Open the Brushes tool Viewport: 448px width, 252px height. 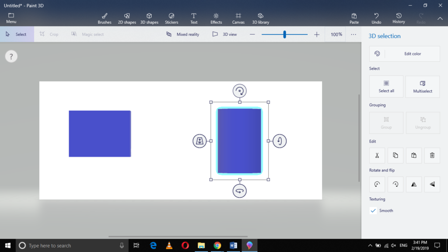pos(105,18)
